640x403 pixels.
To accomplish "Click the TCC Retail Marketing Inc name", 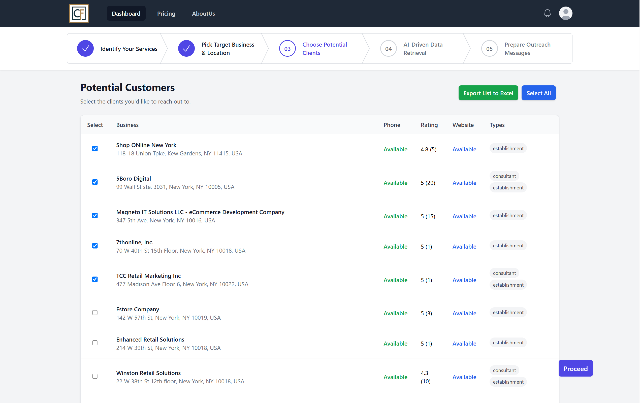I will point(148,276).
